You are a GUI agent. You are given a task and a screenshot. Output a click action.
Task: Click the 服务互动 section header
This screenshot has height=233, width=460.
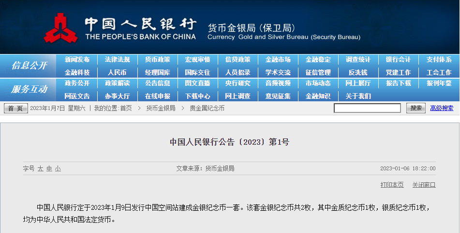click(29, 89)
